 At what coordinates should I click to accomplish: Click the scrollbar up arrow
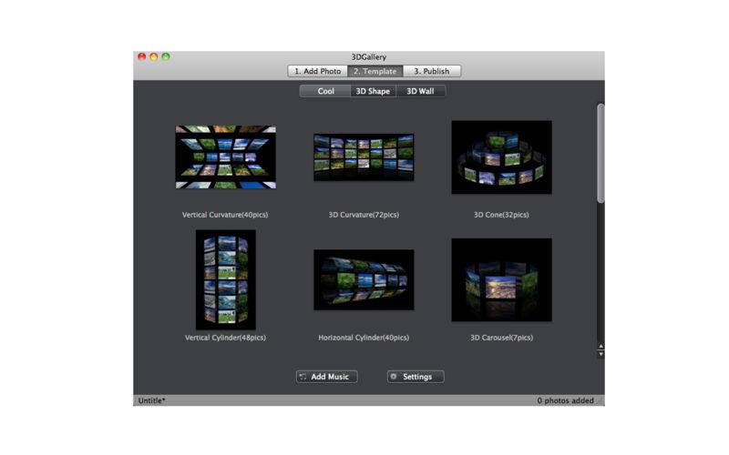601,347
